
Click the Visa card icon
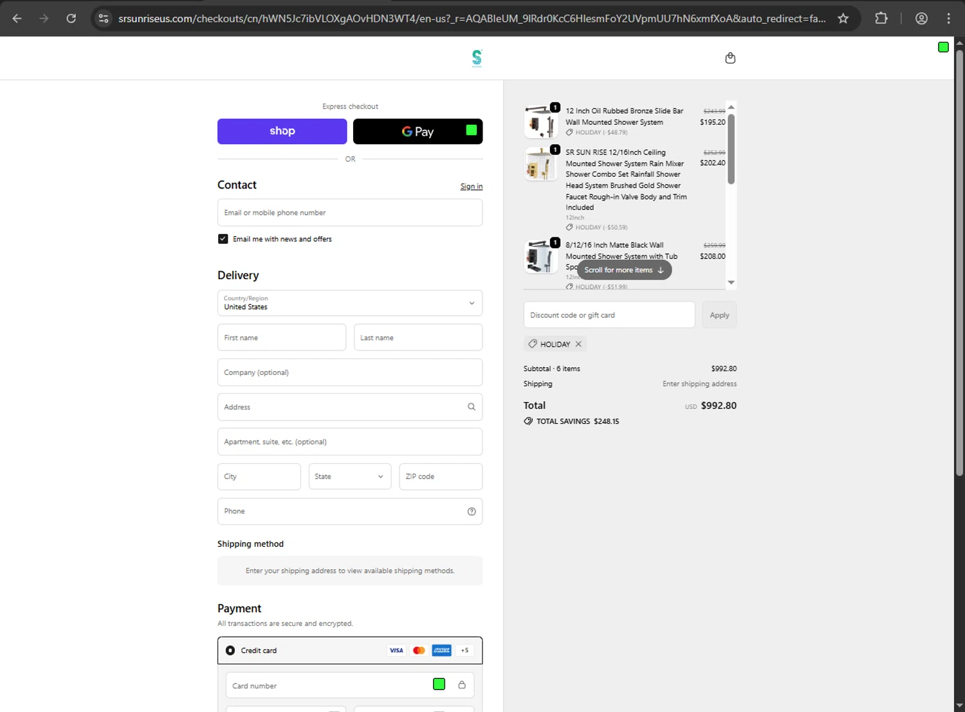tap(396, 650)
